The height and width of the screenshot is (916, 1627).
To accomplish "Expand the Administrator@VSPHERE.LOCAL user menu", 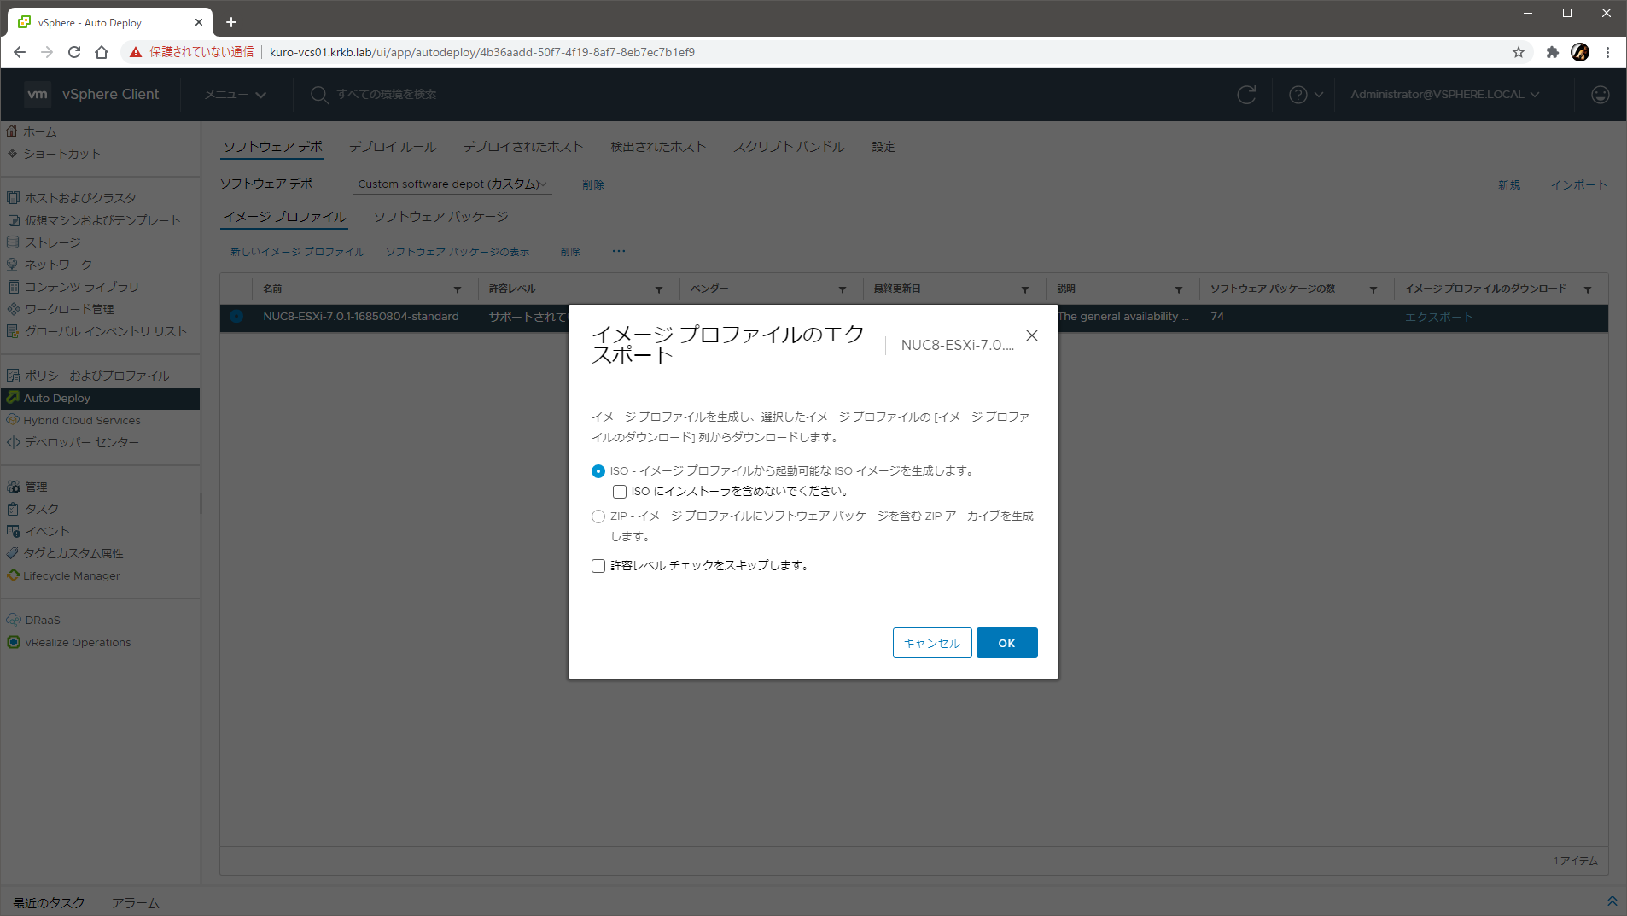I will pyautogui.click(x=1444, y=95).
